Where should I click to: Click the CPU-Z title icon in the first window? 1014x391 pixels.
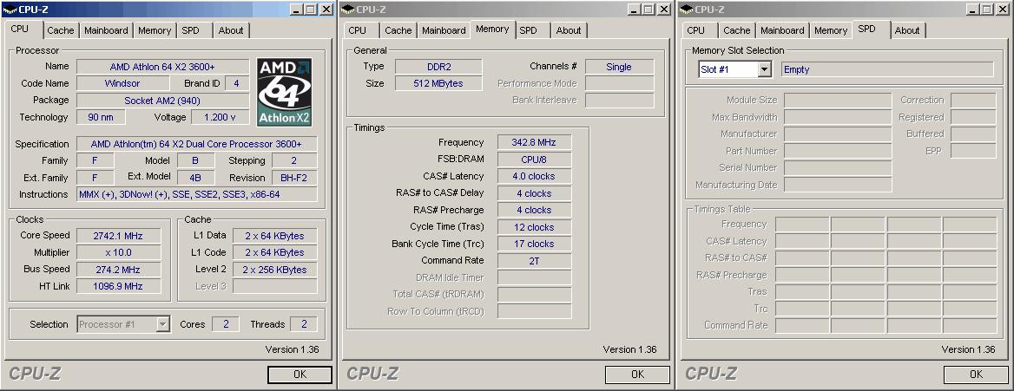9,9
